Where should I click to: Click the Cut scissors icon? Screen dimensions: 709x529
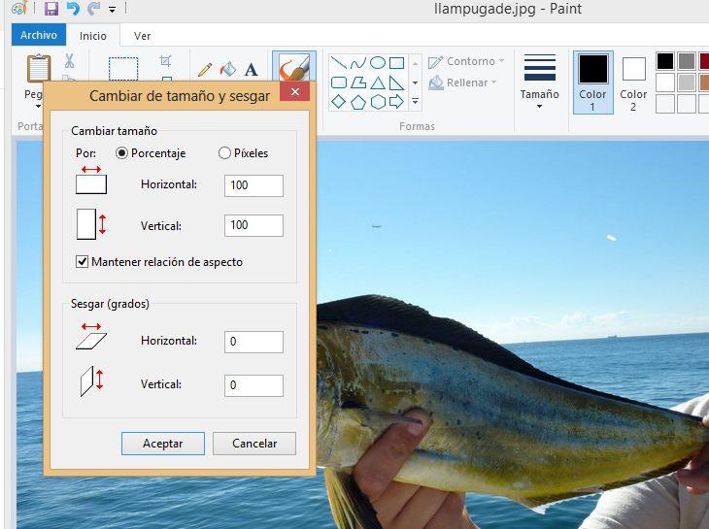(69, 60)
